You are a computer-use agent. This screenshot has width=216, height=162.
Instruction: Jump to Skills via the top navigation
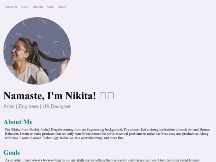[50, 7]
